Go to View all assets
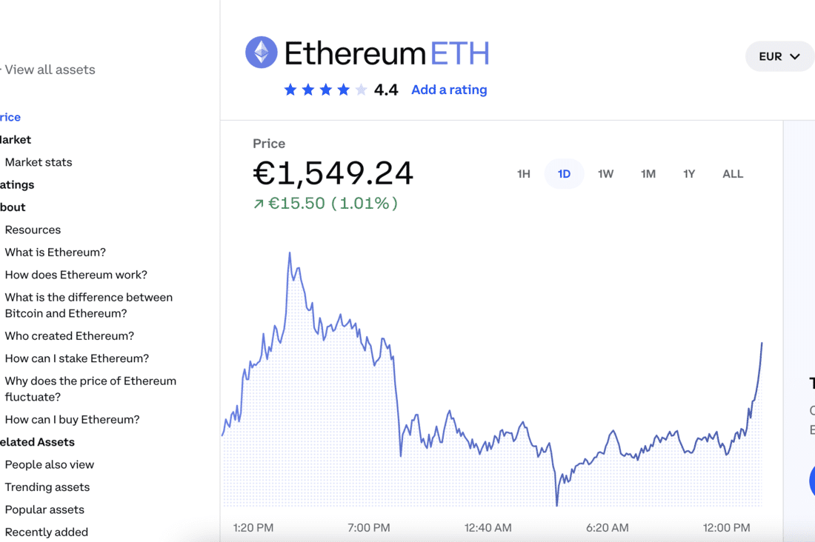This screenshot has width=815, height=542. [x=50, y=70]
